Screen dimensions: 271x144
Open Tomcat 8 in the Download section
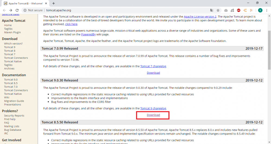coord(10,51)
